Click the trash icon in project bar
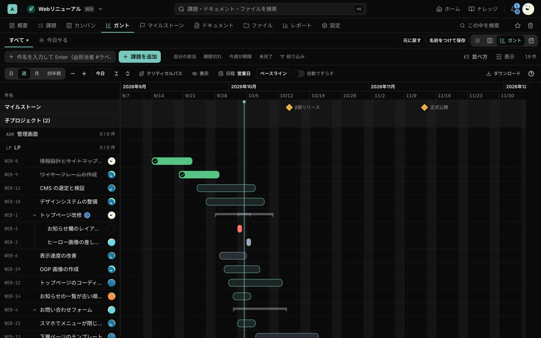Image resolution: width=541 pixels, height=338 pixels. tap(531, 26)
